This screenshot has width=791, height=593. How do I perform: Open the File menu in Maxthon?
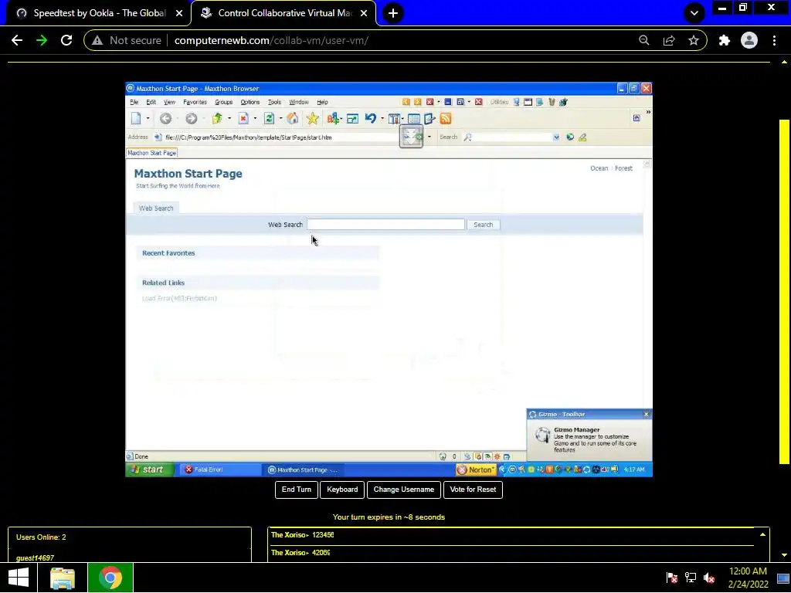[x=134, y=102]
